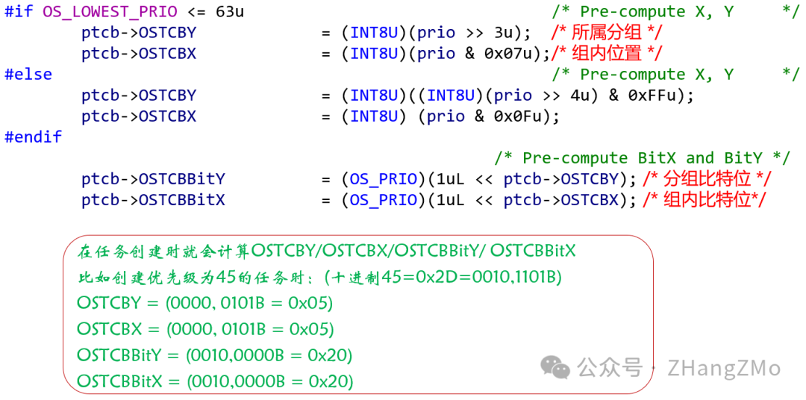
Task: Click the line "OSTCBY = (0000, 0101B = 0x05)"
Action: tap(204, 303)
